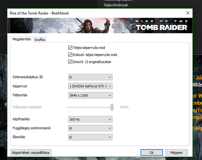
Task: Click Teljesítmények in the background window
Action: tap(116, 5)
